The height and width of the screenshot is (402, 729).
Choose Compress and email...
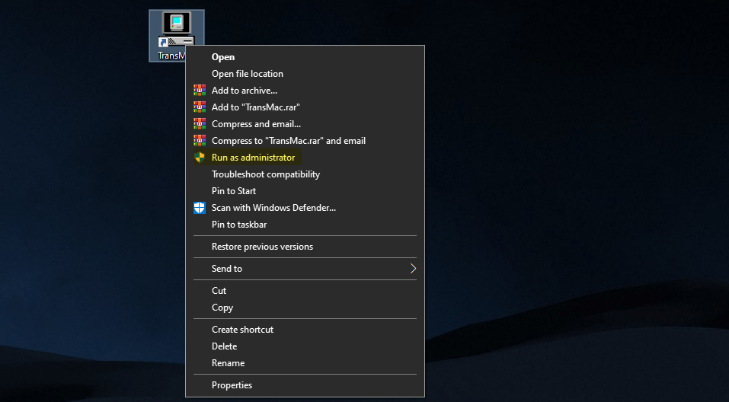pyautogui.click(x=305, y=123)
